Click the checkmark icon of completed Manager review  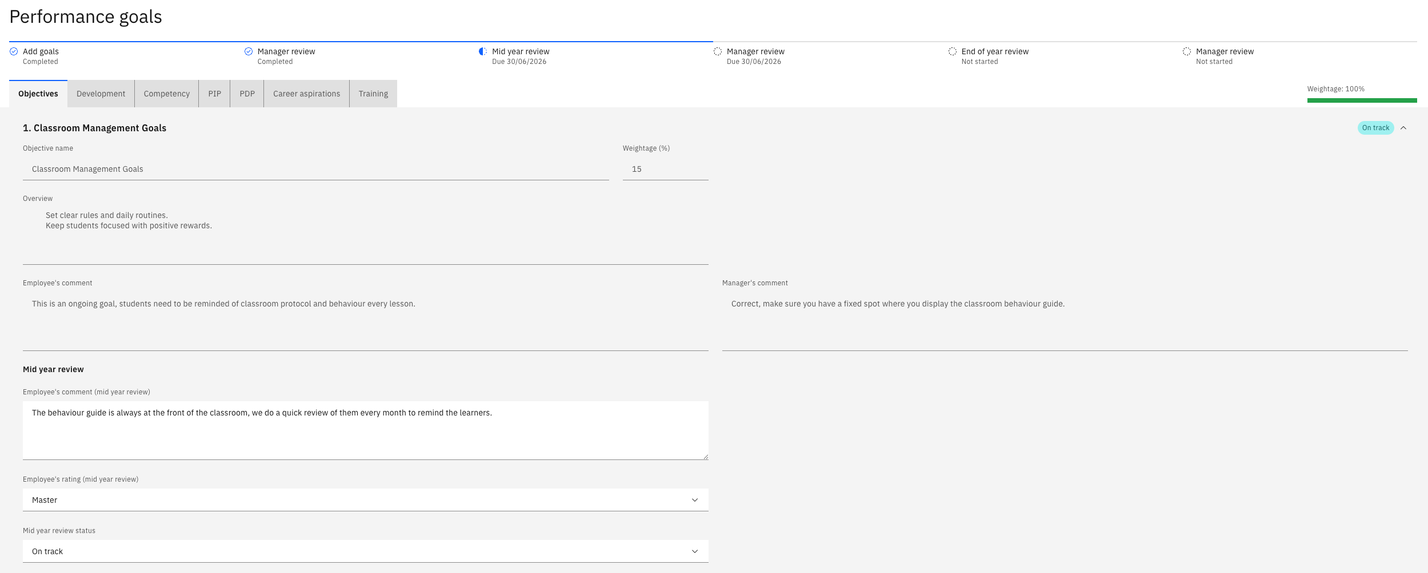click(x=249, y=51)
